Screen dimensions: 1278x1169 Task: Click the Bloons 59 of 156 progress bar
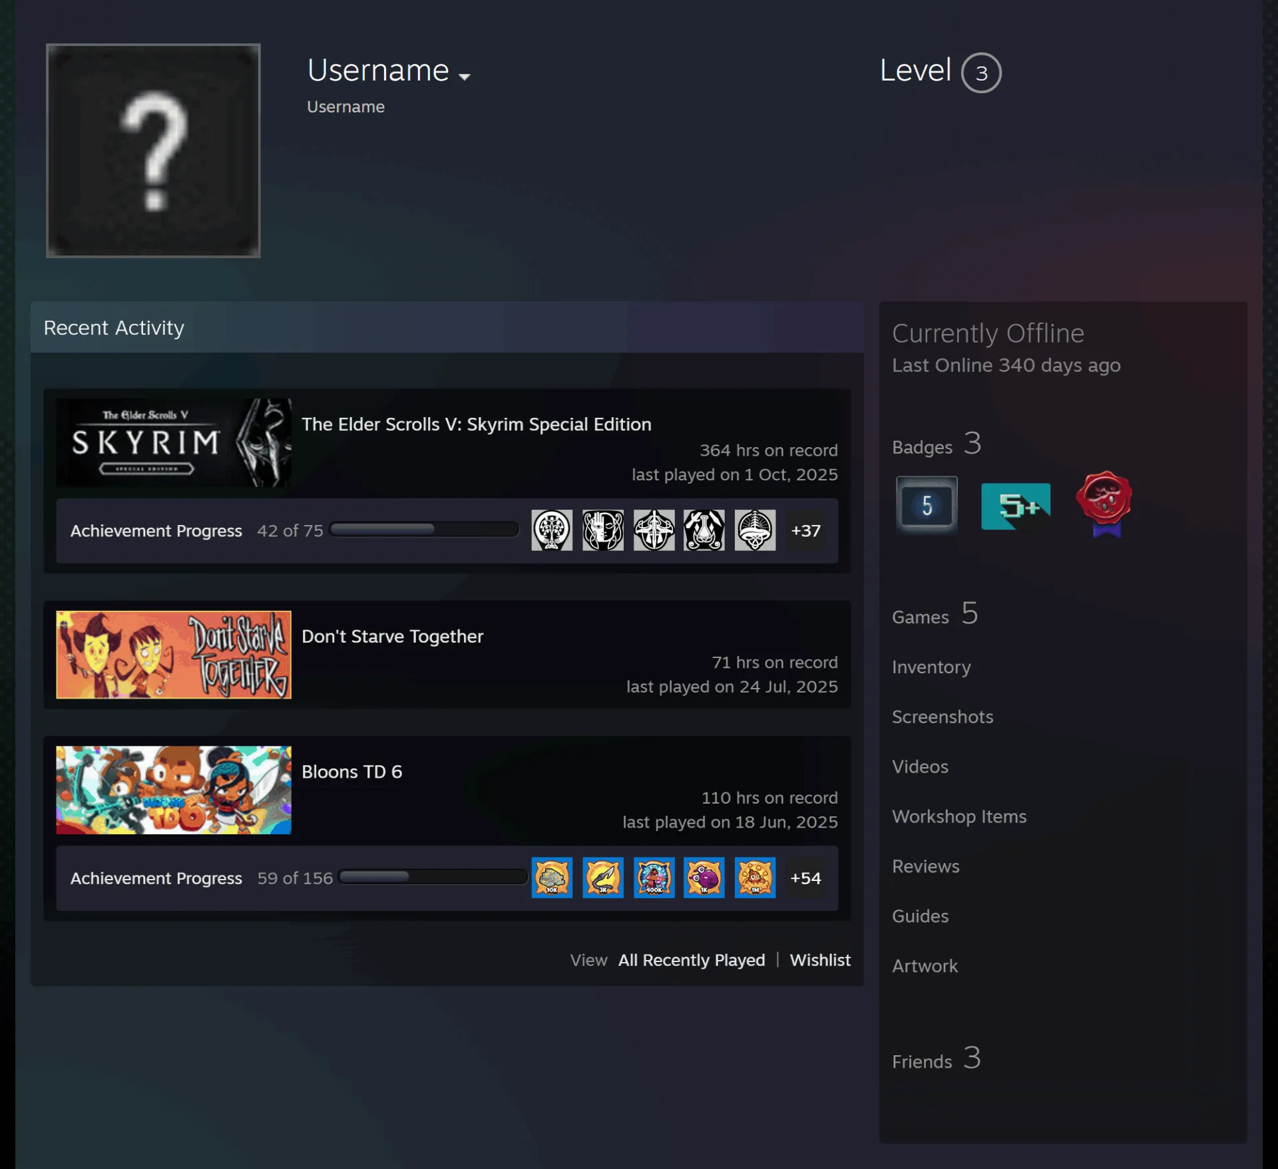433,877
